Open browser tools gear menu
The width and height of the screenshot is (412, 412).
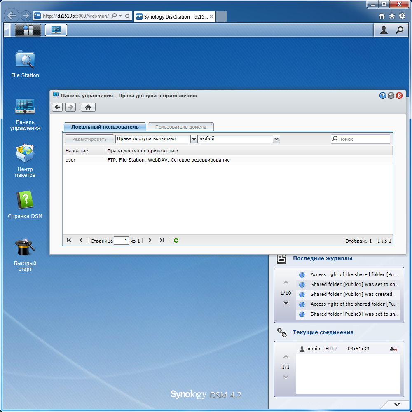tap(402, 16)
